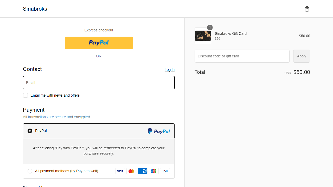
Task: Select the PayPal payment radio button
Action: point(30,131)
